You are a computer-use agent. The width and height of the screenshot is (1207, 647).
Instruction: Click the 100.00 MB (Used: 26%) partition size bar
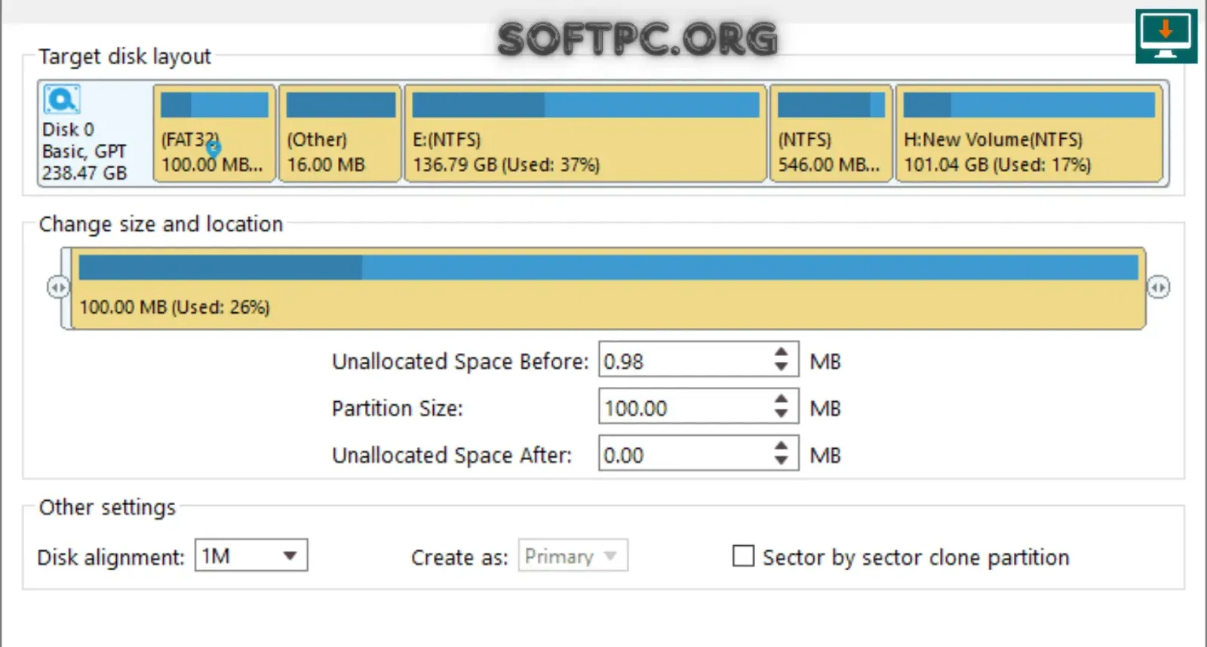(x=608, y=288)
